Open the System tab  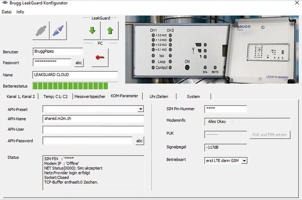[193, 96]
